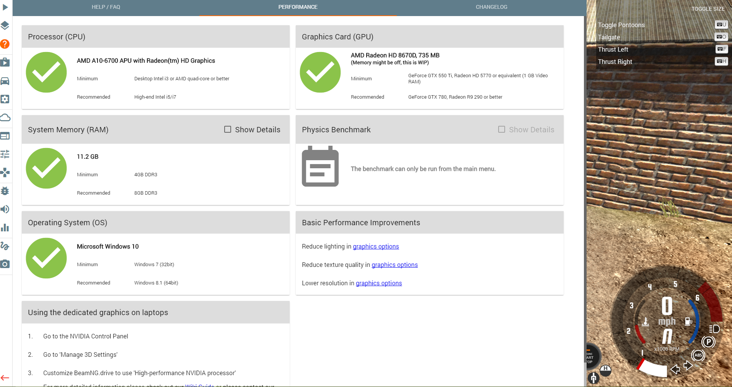Screen dimensions: 732x387
Task: Click the Toggle Pontoons U key icon
Action: tap(721, 24)
